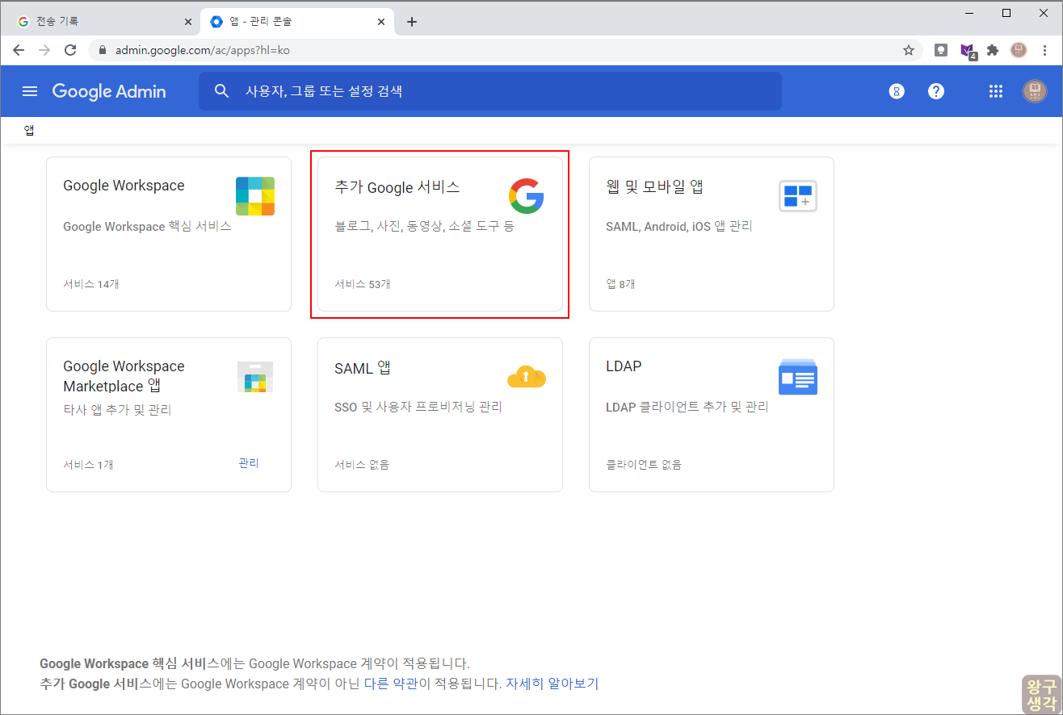This screenshot has width=1063, height=715.
Task: Click the 다른 약관 link
Action: [391, 684]
